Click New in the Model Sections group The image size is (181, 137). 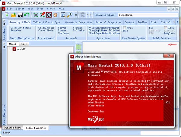coord(151,28)
